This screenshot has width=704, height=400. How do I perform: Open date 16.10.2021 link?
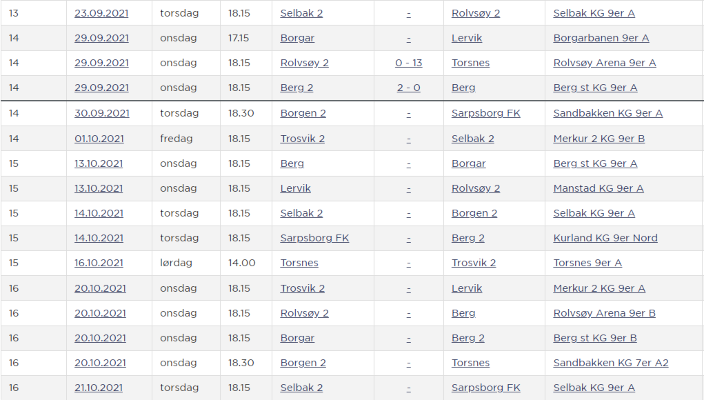(x=99, y=263)
